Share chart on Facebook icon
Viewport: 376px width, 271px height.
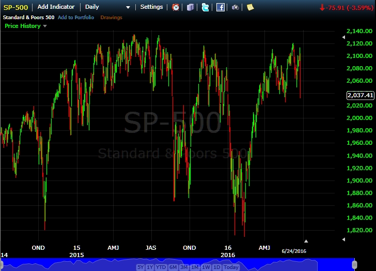tap(221, 7)
